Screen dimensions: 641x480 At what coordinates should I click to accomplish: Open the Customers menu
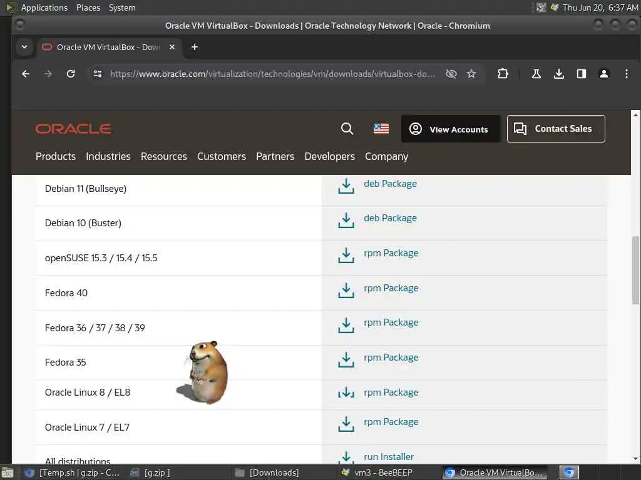222,156
